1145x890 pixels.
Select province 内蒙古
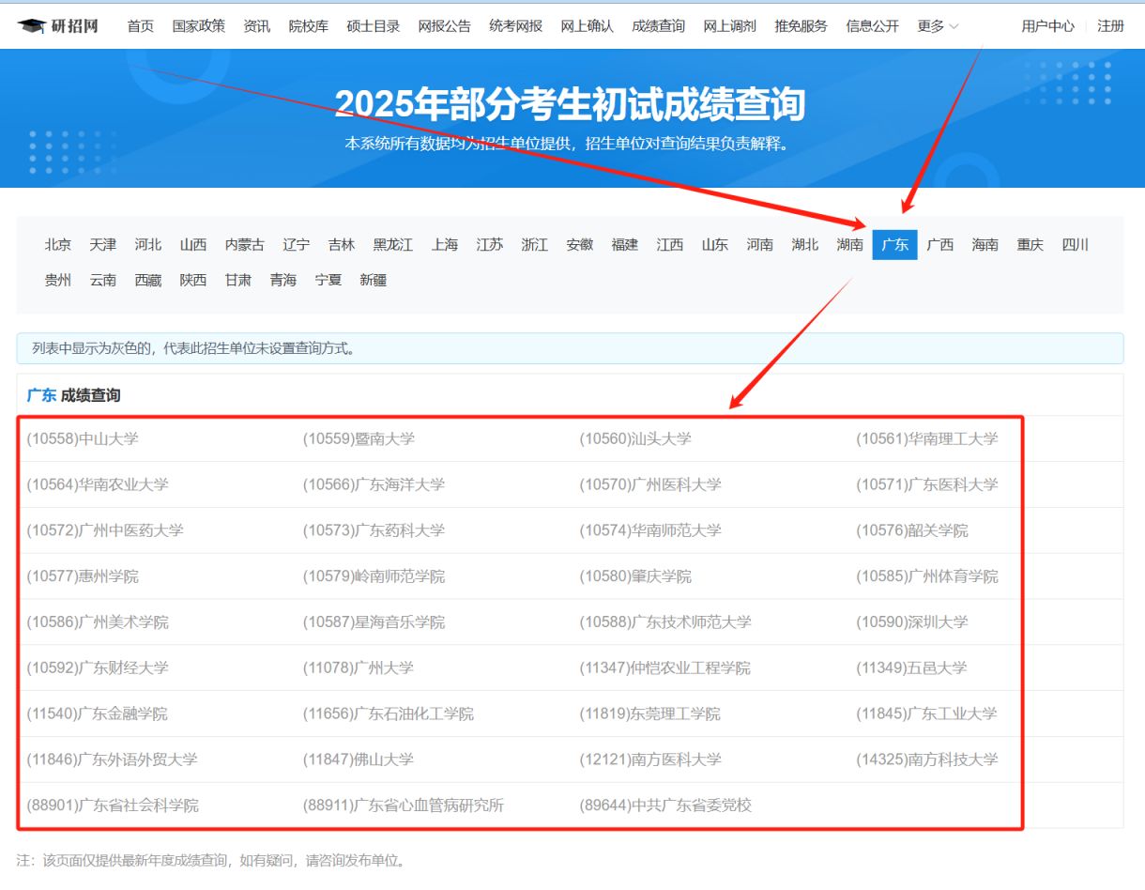tap(245, 245)
